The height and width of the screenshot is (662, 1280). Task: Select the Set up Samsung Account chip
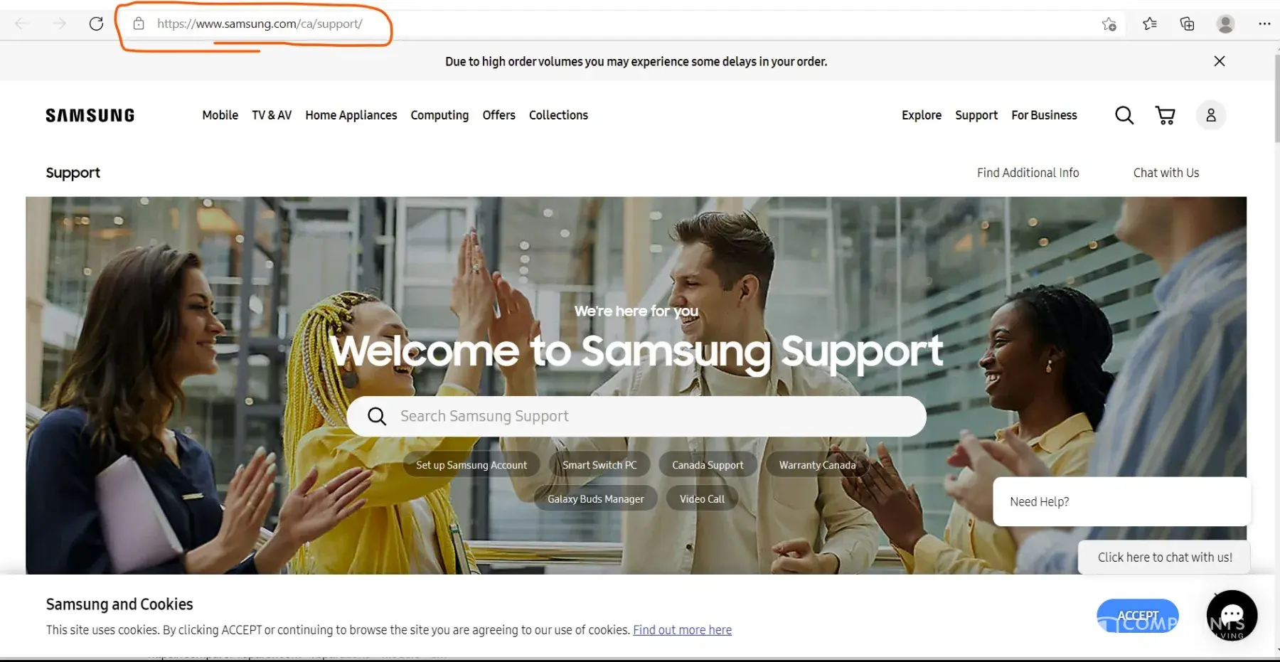tap(471, 465)
